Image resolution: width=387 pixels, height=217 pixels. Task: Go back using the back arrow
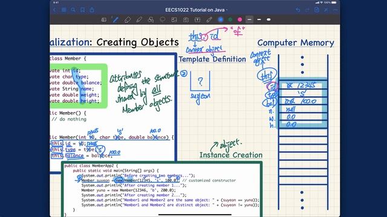coord(55,10)
